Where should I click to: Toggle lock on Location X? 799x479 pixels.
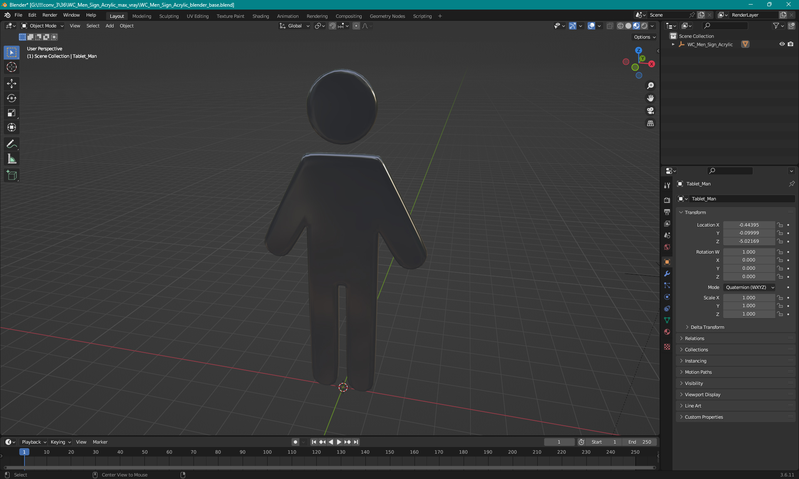(x=780, y=225)
